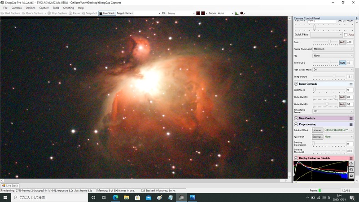
Task: Click the volume icon in the system tray
Action: point(324,198)
